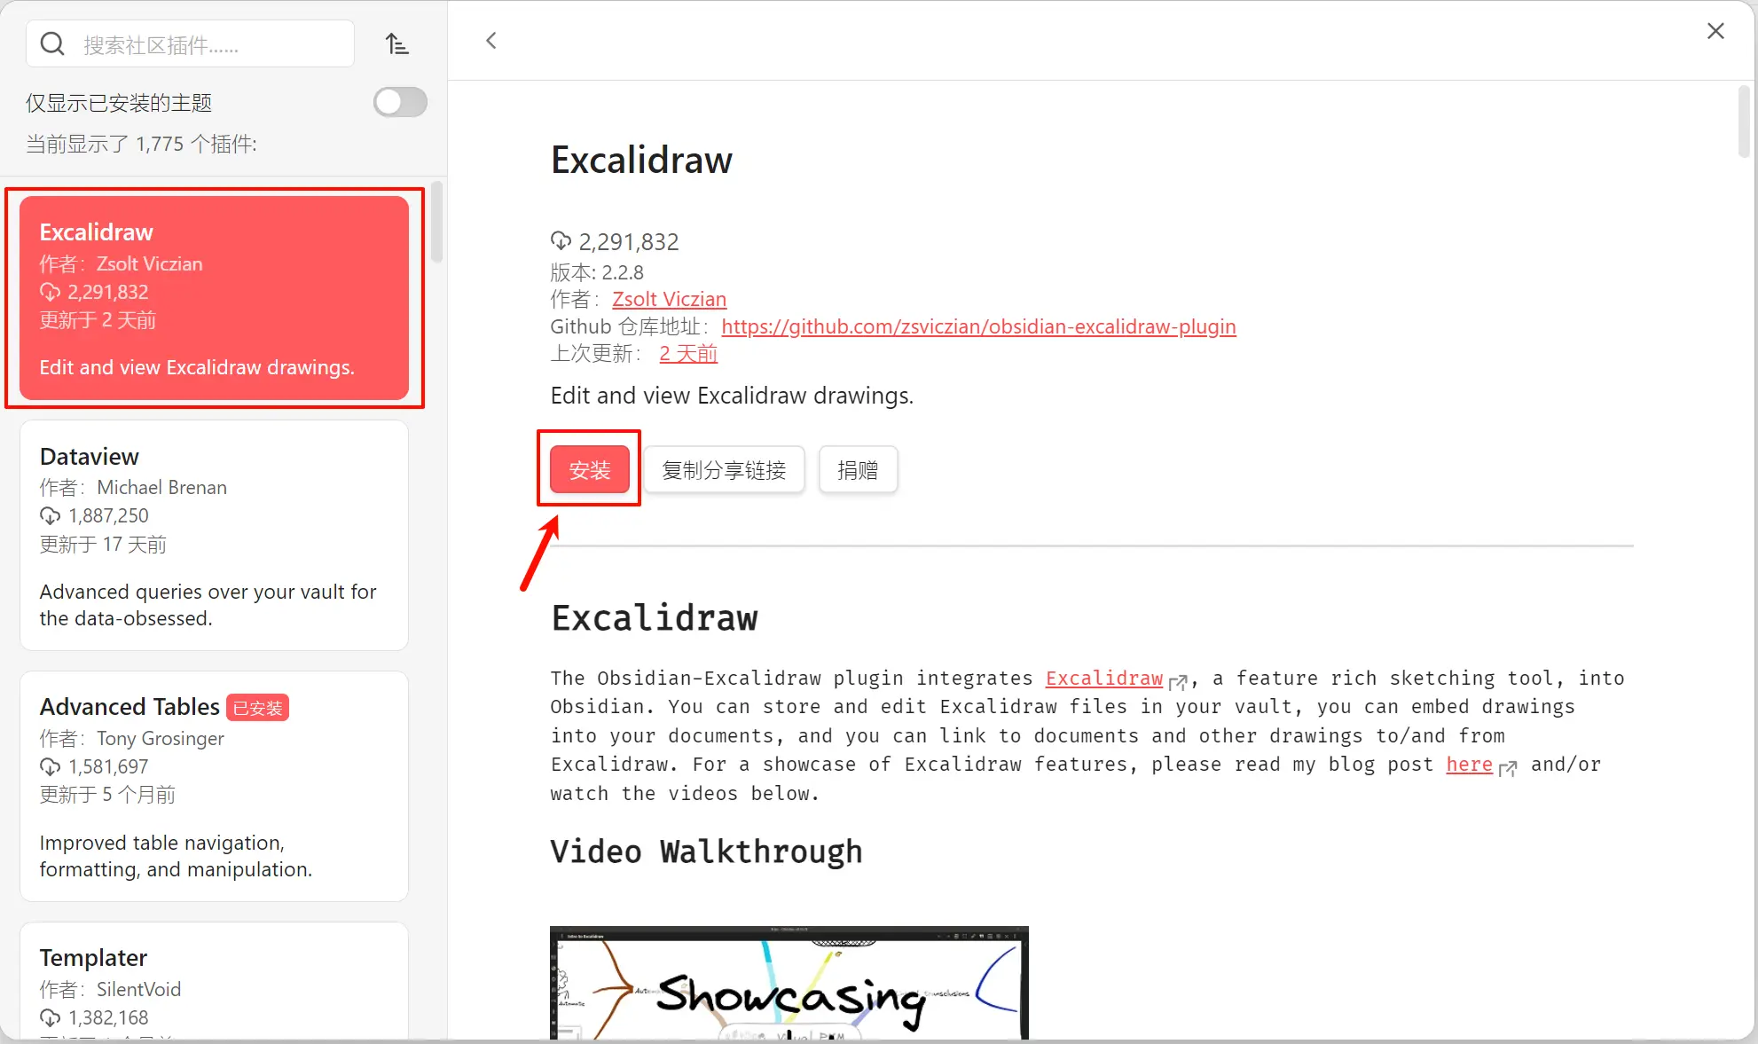Click '当前显示了 1,775 个插件' count text

pos(141,144)
